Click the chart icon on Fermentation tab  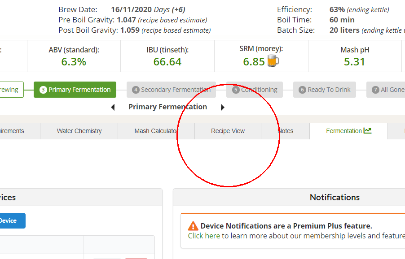click(367, 131)
